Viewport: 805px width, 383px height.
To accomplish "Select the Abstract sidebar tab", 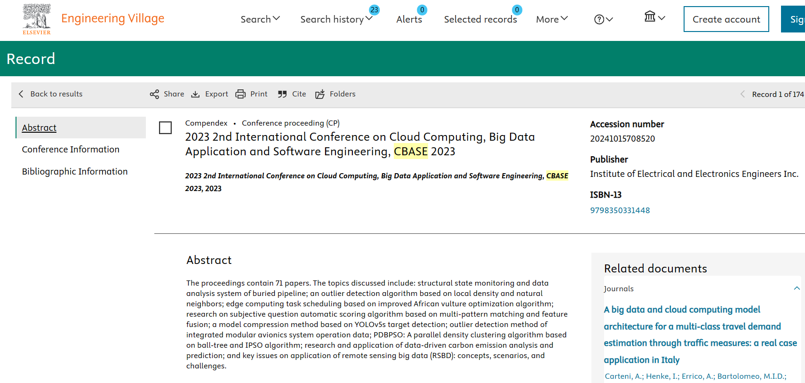I will 81,128.
